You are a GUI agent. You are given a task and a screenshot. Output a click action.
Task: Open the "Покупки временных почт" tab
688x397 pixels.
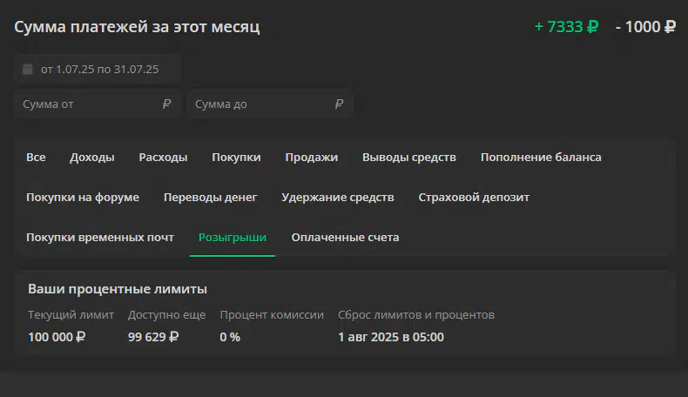click(x=100, y=237)
